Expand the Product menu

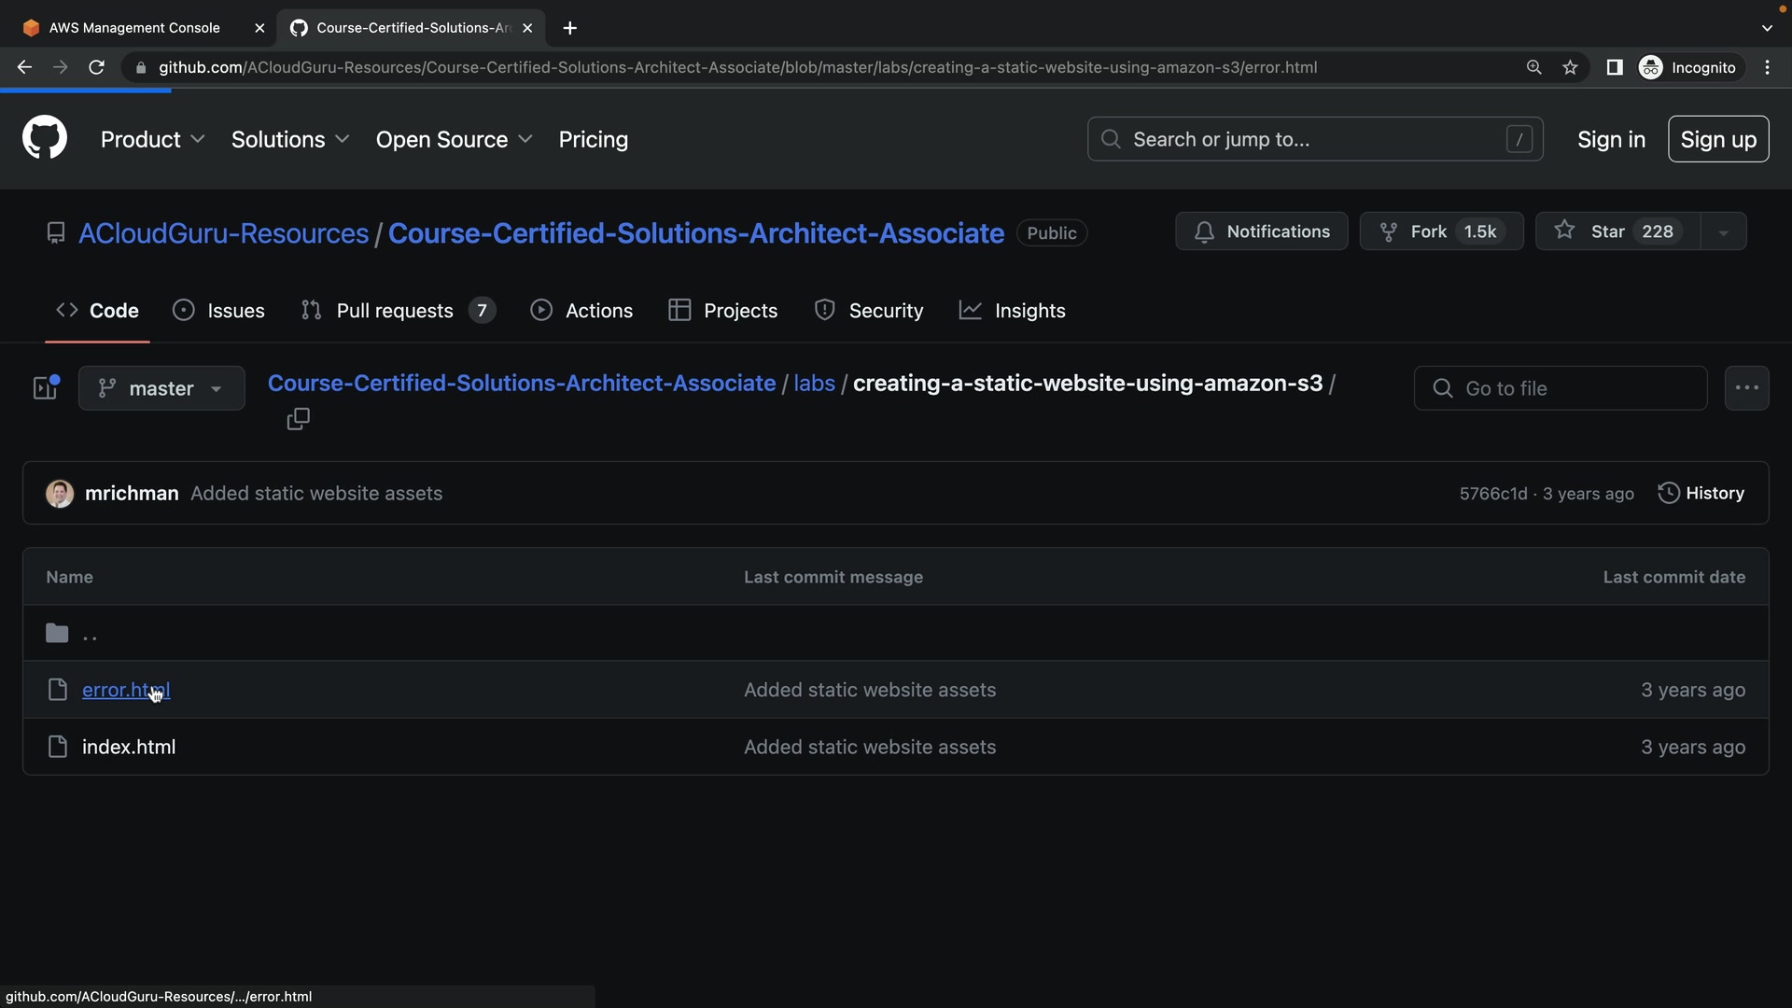click(x=152, y=139)
